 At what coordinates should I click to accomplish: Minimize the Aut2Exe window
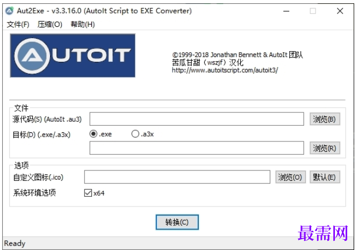[x=287, y=11]
